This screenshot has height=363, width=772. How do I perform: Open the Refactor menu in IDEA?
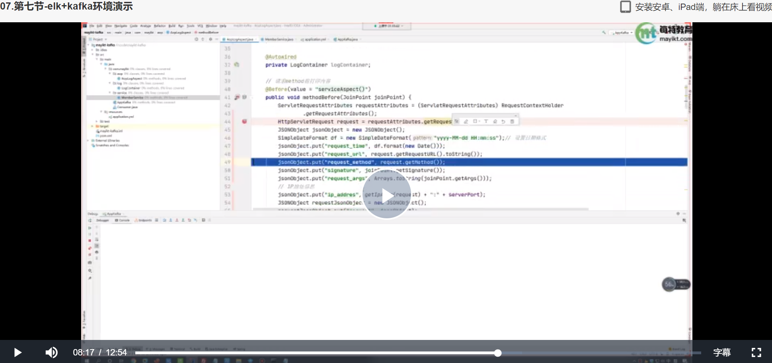[160, 26]
